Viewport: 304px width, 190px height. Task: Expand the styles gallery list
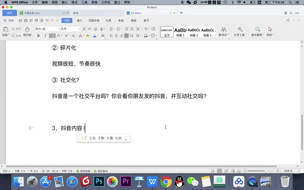tap(215, 35)
